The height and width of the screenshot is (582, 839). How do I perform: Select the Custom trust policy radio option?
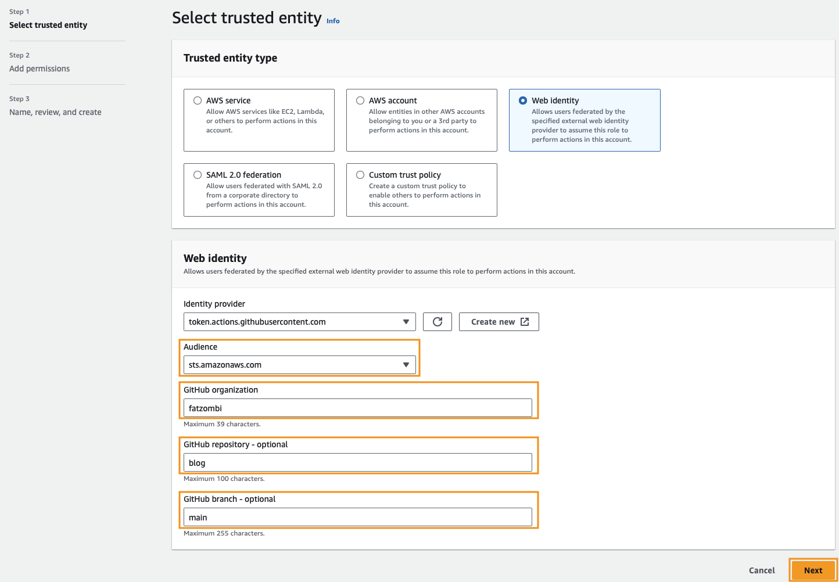tap(360, 175)
